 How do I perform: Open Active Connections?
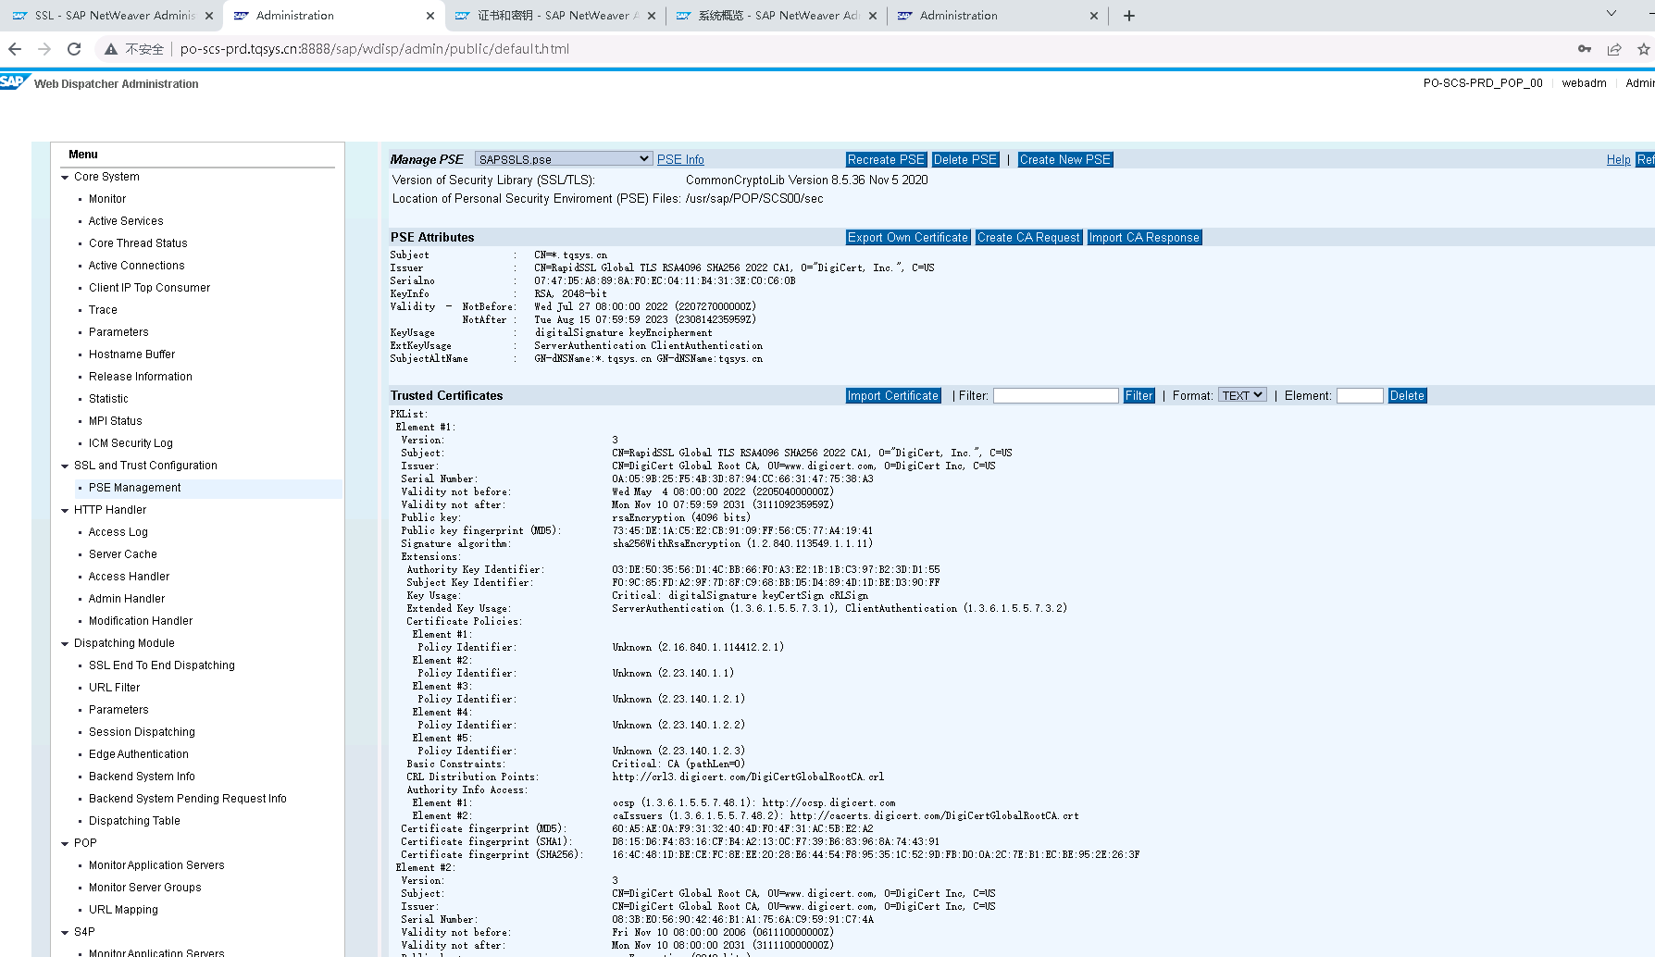coord(137,266)
